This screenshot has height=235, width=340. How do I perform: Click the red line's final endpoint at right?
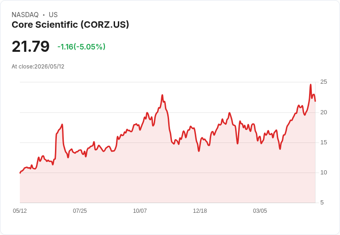click(315, 101)
